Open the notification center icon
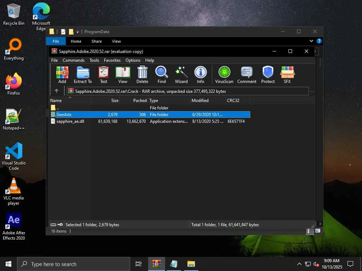The image size is (362, 271). click(350, 264)
